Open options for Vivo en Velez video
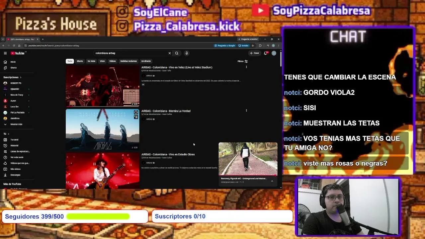This screenshot has width=425, height=239. pyautogui.click(x=246, y=67)
